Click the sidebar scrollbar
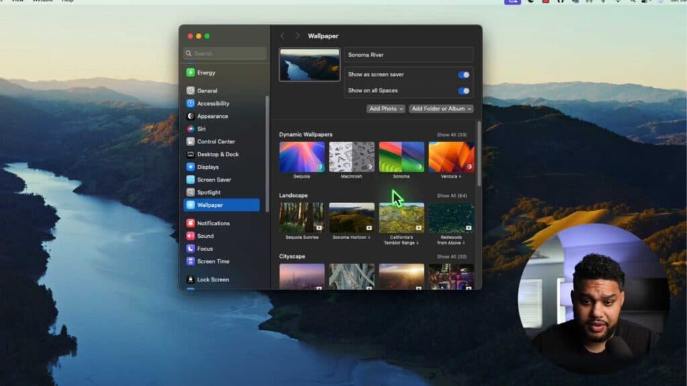The height and width of the screenshot is (386, 687). tap(267, 154)
